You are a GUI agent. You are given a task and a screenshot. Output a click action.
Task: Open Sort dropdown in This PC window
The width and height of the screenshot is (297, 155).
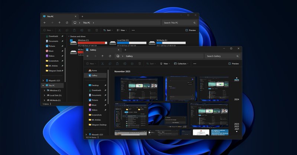[x=108, y=30]
